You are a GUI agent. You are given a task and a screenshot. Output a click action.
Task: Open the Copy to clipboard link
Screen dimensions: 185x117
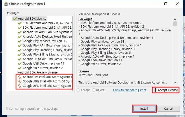coord(125,90)
